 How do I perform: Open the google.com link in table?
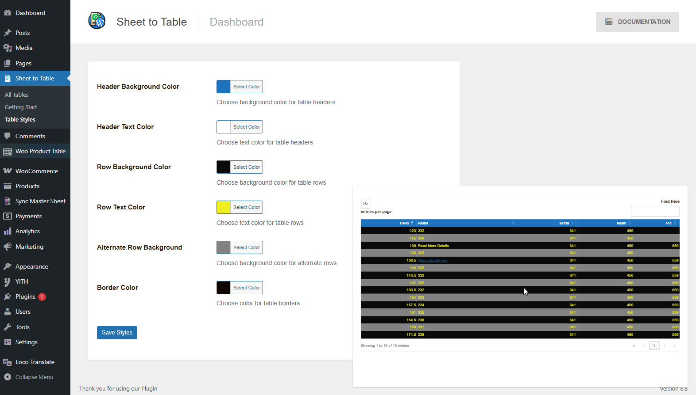click(433, 261)
